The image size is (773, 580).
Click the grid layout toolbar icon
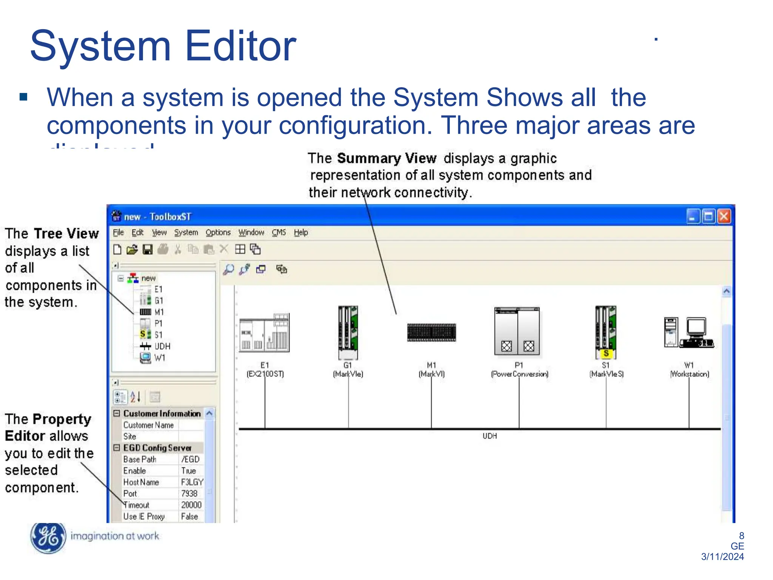(x=240, y=249)
